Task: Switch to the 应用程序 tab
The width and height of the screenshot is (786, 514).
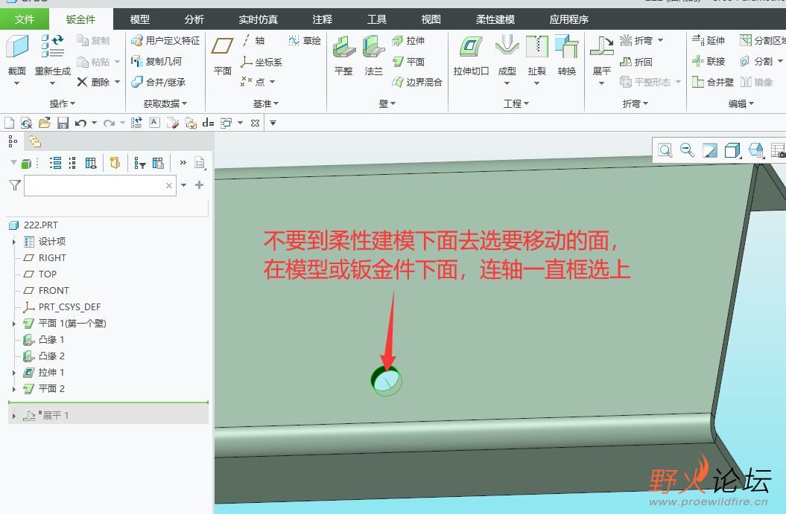Action: click(x=569, y=19)
